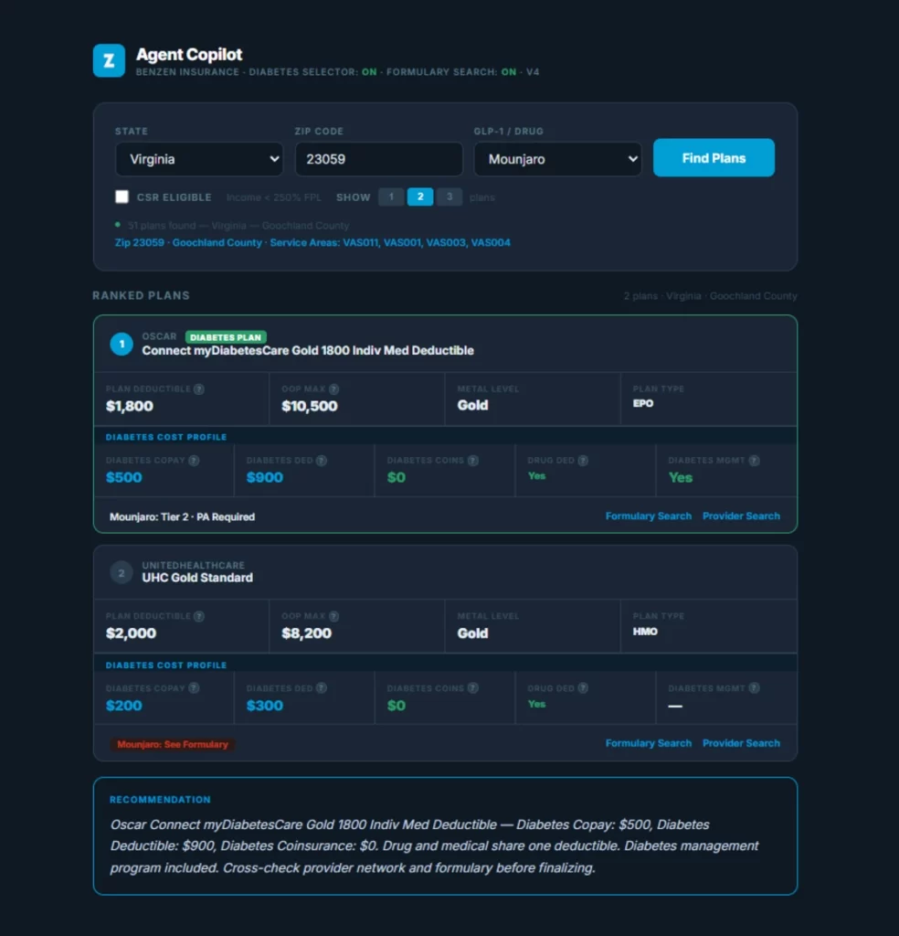Click rank 1 badge on Oscar plan
Viewport: 899px width, 936px height.
coord(122,344)
